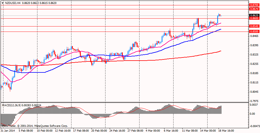
Task: Click the 0.0037 MACD scale value
Action: (x=255, y=105)
